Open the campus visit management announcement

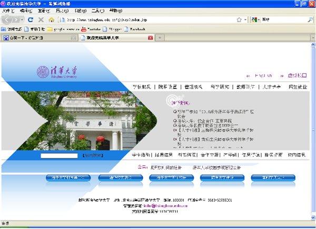216,167
